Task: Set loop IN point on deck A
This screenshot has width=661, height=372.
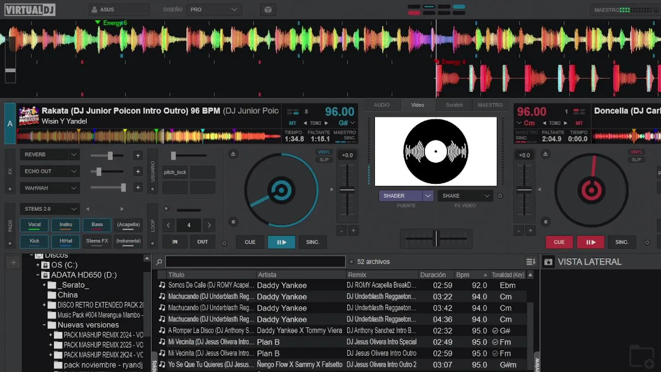Action: pyautogui.click(x=175, y=241)
